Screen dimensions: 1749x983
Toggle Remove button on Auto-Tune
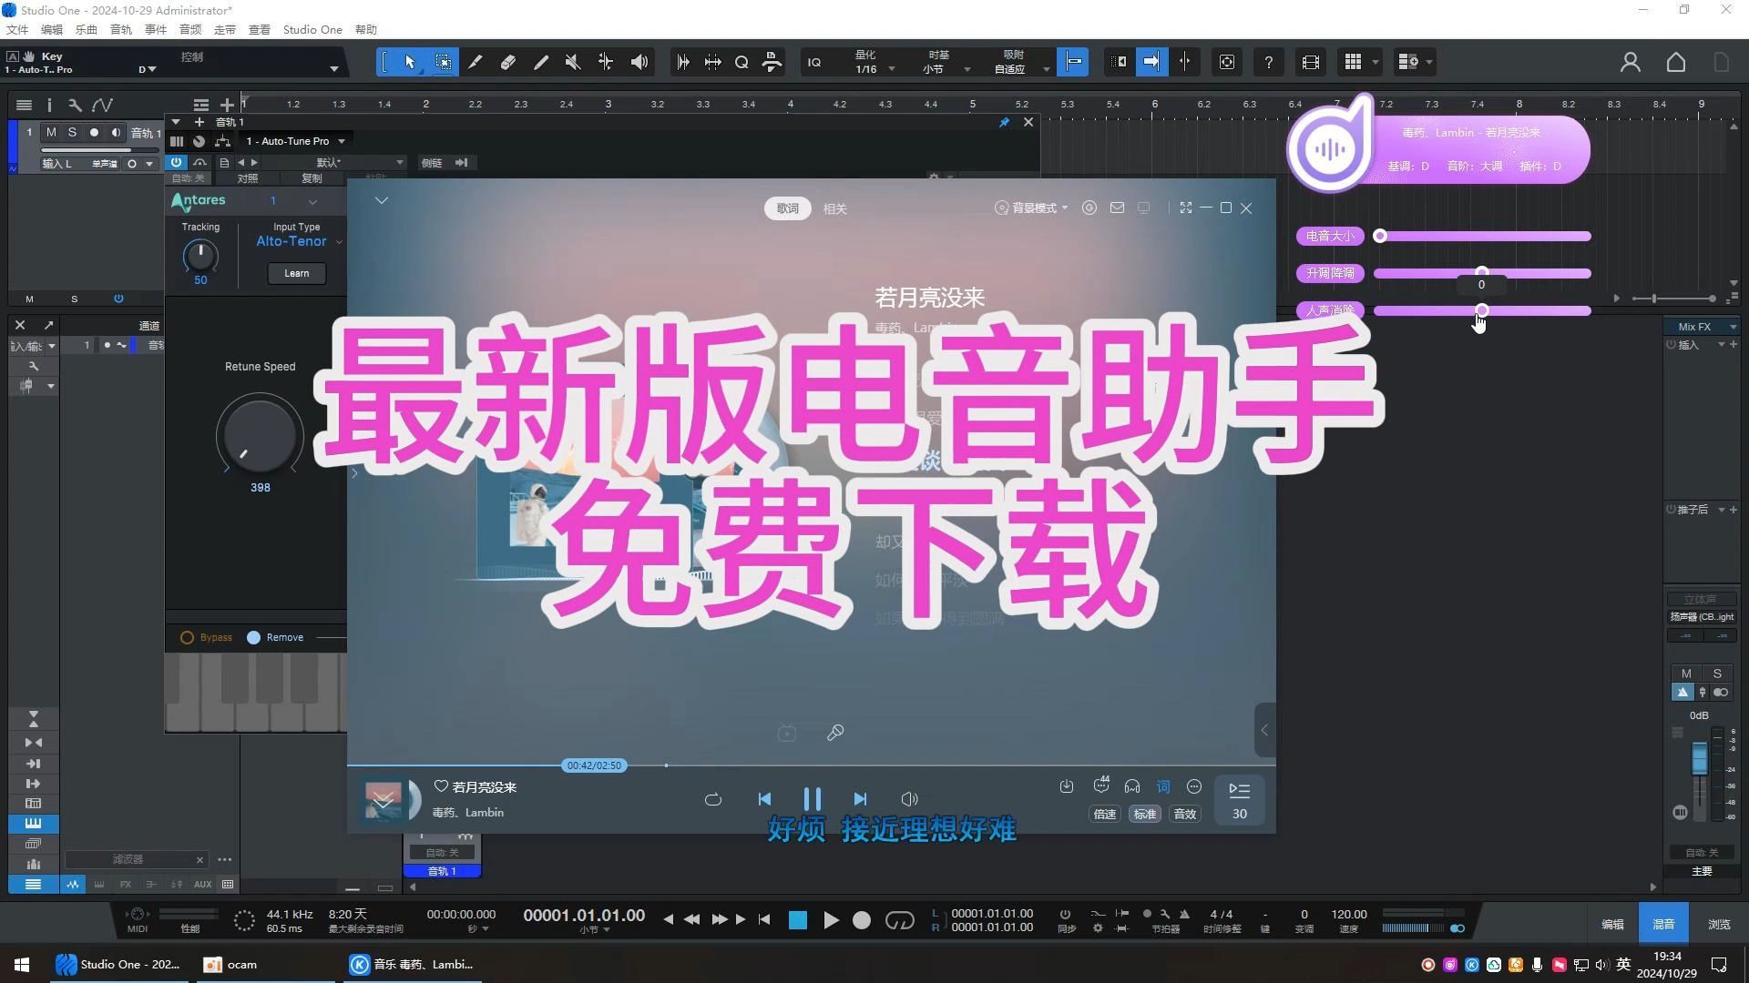pos(253,636)
